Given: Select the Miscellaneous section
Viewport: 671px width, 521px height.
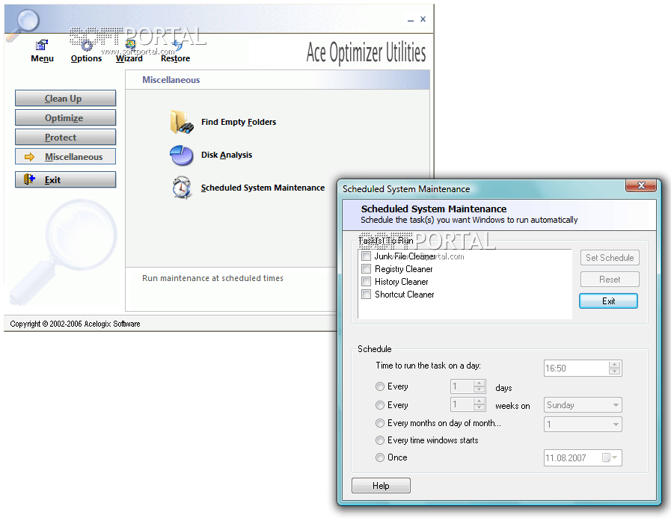Looking at the screenshot, I should pyautogui.click(x=66, y=157).
